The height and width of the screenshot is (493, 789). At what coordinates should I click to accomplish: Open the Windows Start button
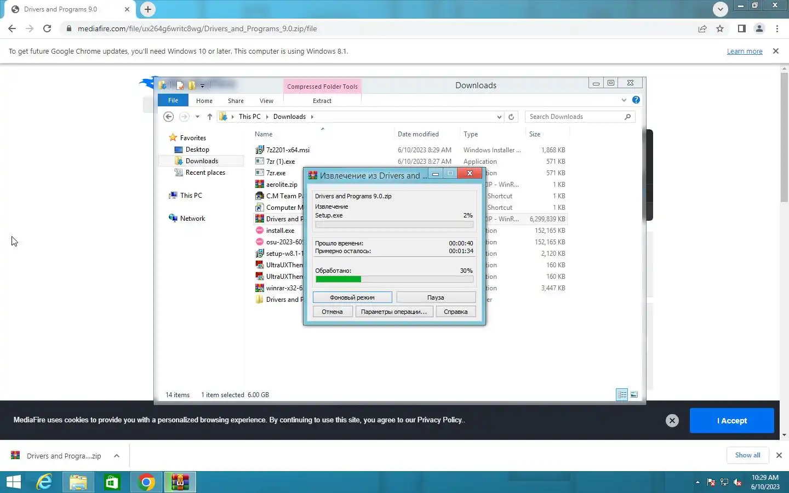pos(13,482)
